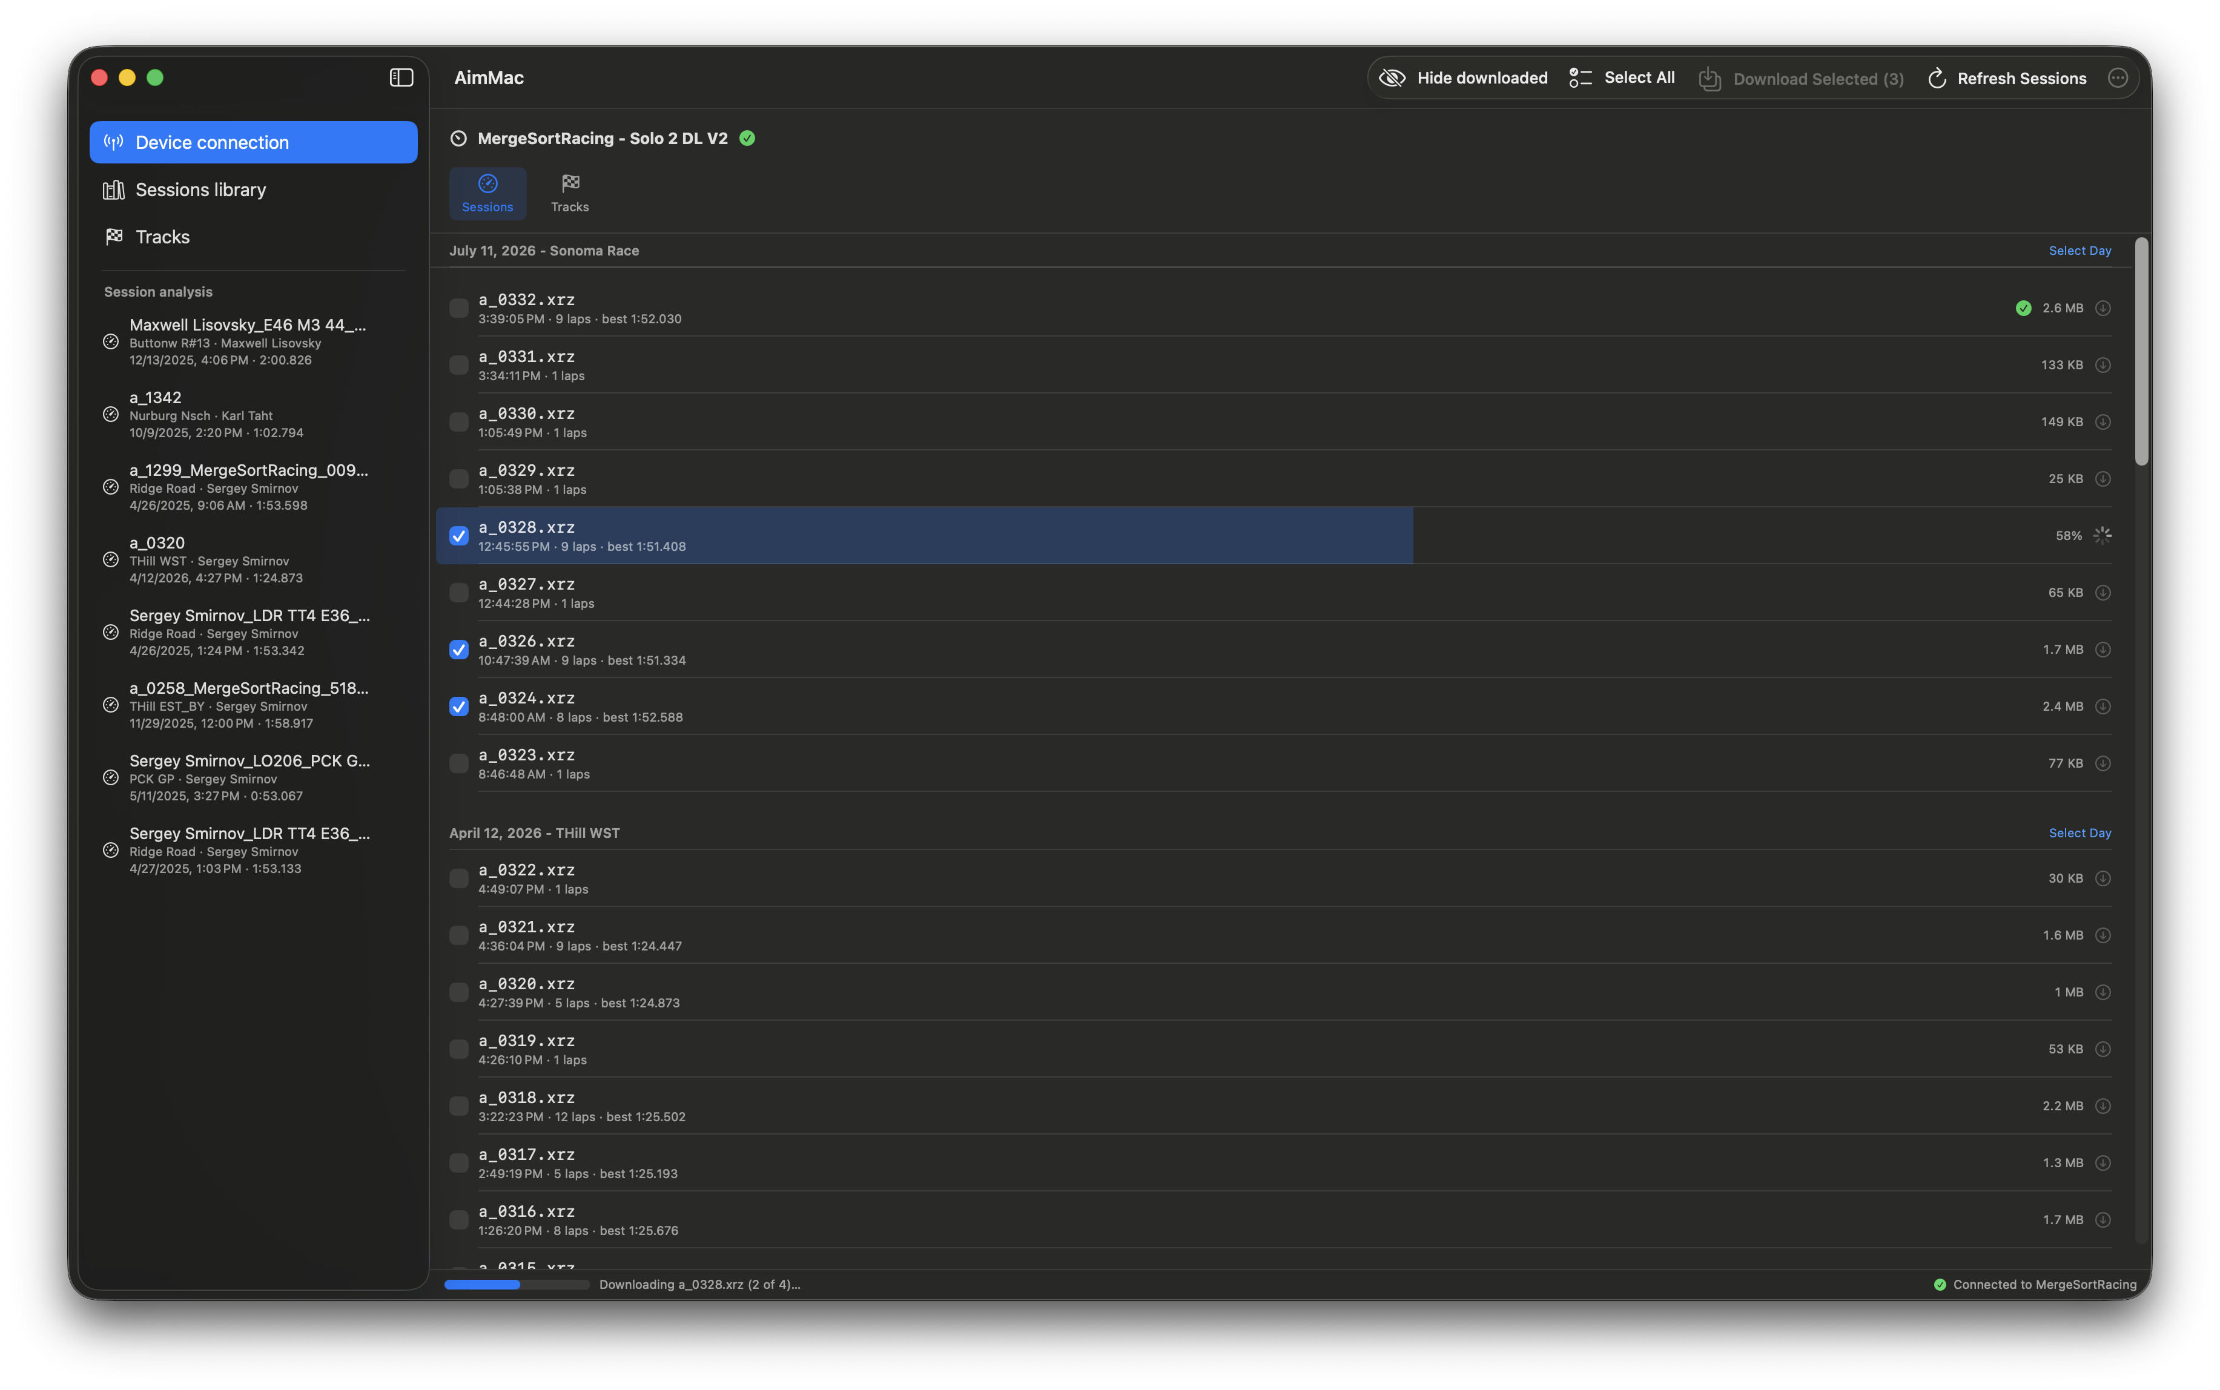The image size is (2220, 1390).
Task: Click gauge icon next to a_0320 analysis
Action: [110, 560]
